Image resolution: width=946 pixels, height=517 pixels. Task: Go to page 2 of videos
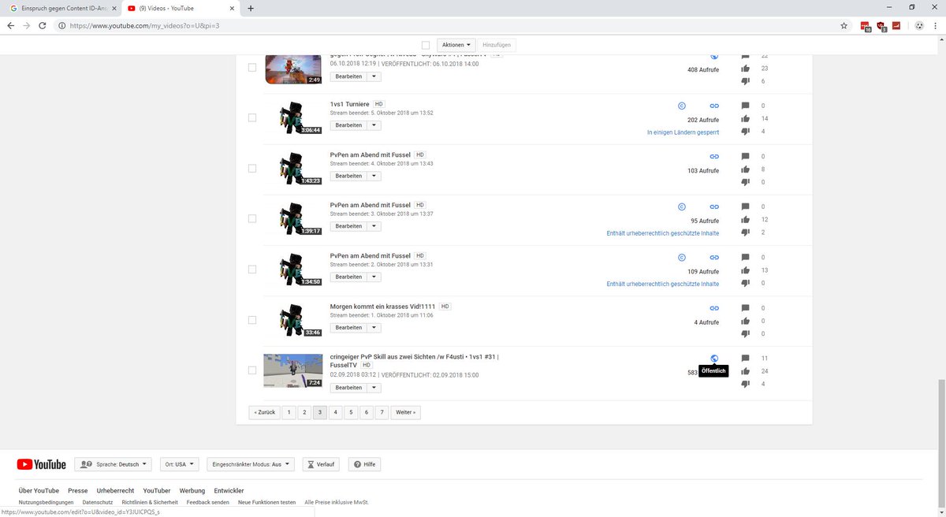tap(304, 412)
